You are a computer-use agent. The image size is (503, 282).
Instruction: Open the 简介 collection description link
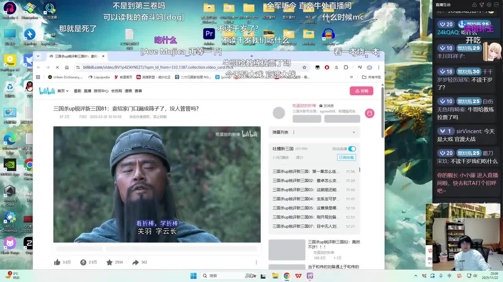299,157
